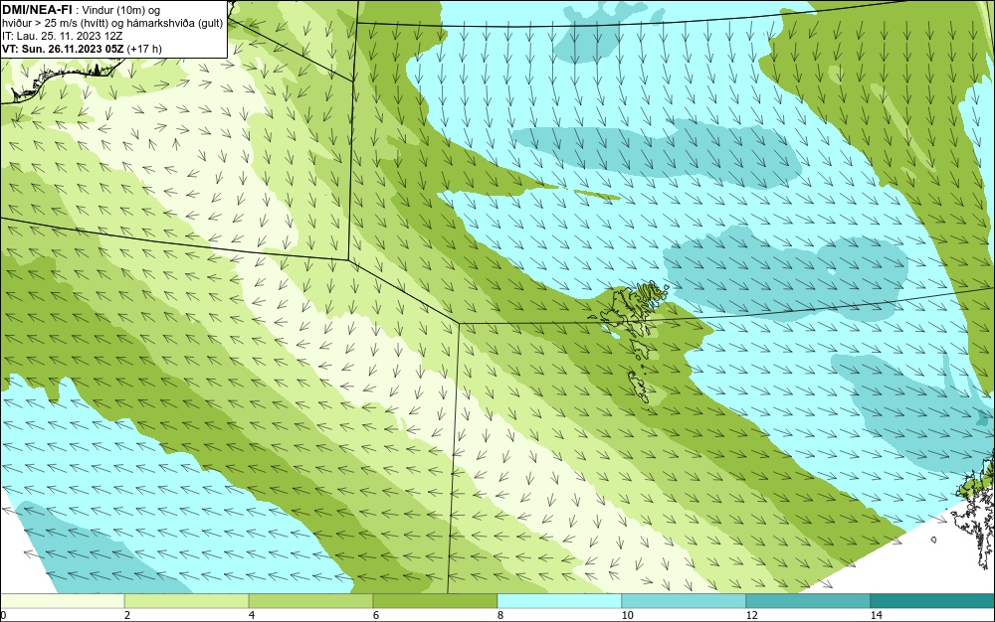The image size is (995, 622).
Task: Click the DMI/NEA-FI title text
Action: tap(37, 8)
